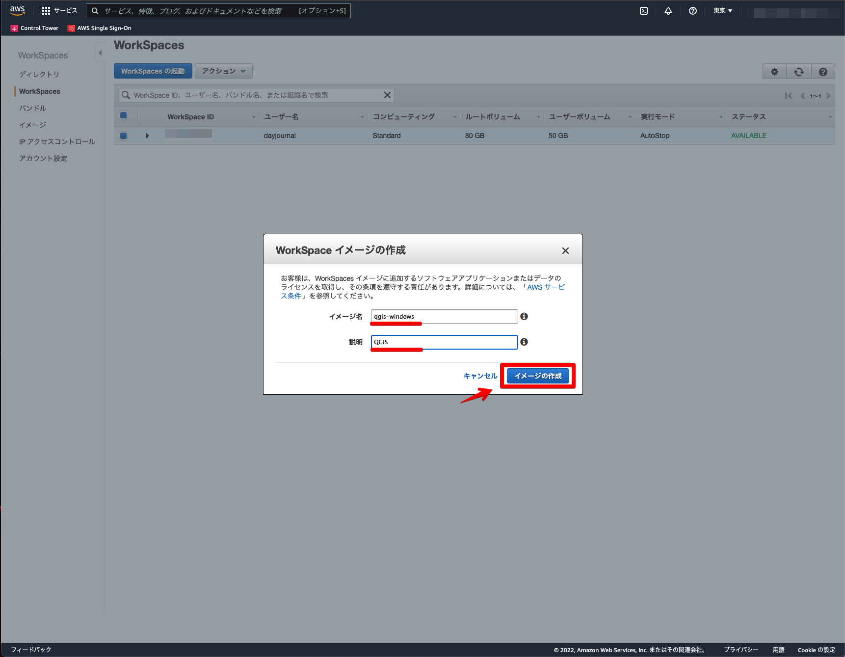Expand the dayjournal row details
845x657 pixels.
147,136
